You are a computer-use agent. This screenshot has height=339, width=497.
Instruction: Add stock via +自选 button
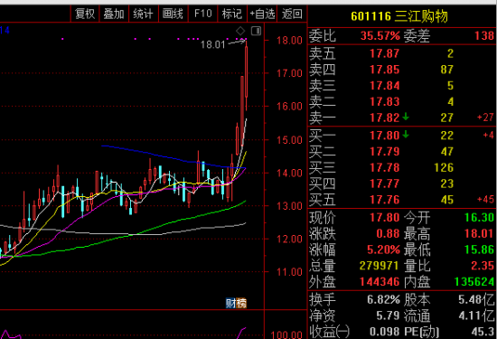click(x=262, y=14)
